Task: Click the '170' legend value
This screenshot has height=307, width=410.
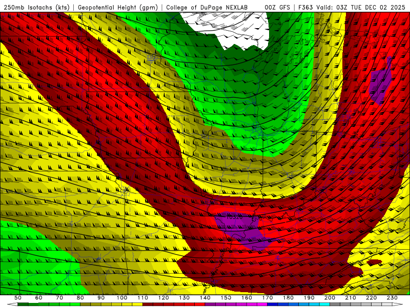Action: point(268,298)
